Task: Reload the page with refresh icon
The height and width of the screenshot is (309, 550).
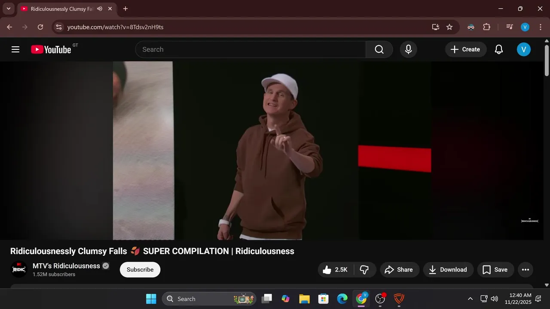Action: tap(40, 27)
